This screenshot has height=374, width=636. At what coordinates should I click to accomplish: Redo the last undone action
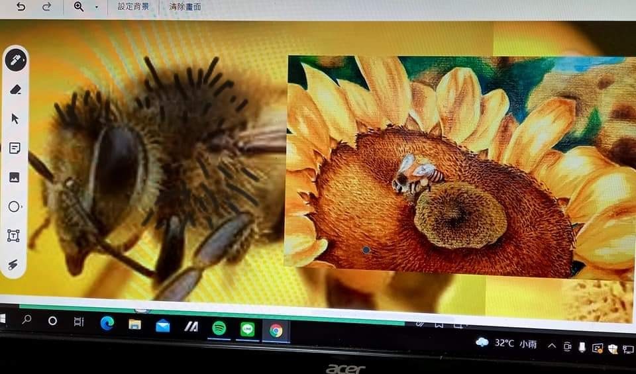pyautogui.click(x=47, y=7)
